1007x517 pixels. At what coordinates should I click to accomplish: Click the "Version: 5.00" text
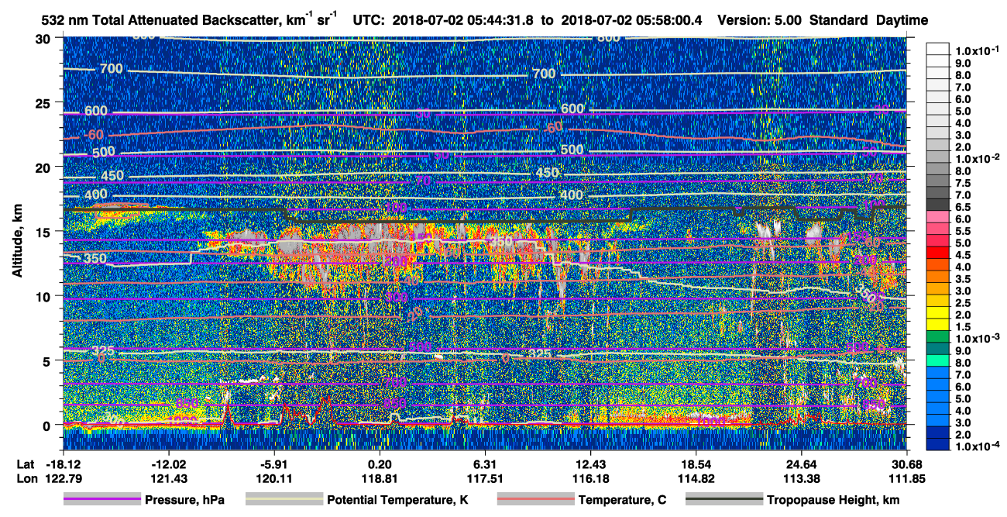pos(761,19)
